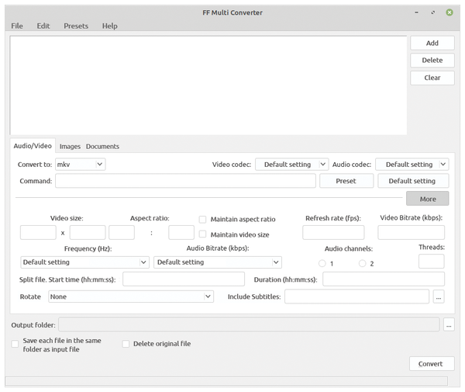Switch to the Documents tab

click(102, 147)
